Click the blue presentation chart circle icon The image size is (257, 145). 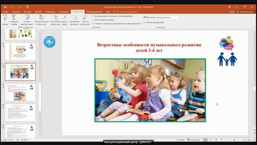coord(49,42)
